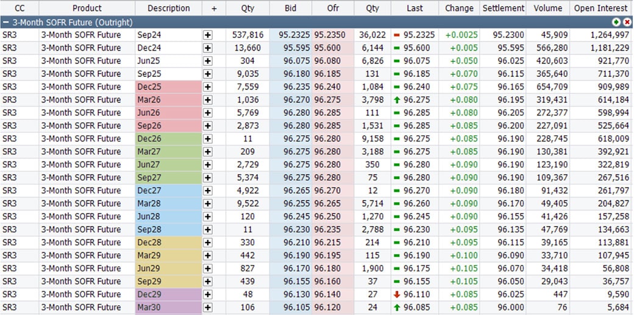
Task: Expand the Sep24 contract plus icon
Action: click(x=208, y=35)
